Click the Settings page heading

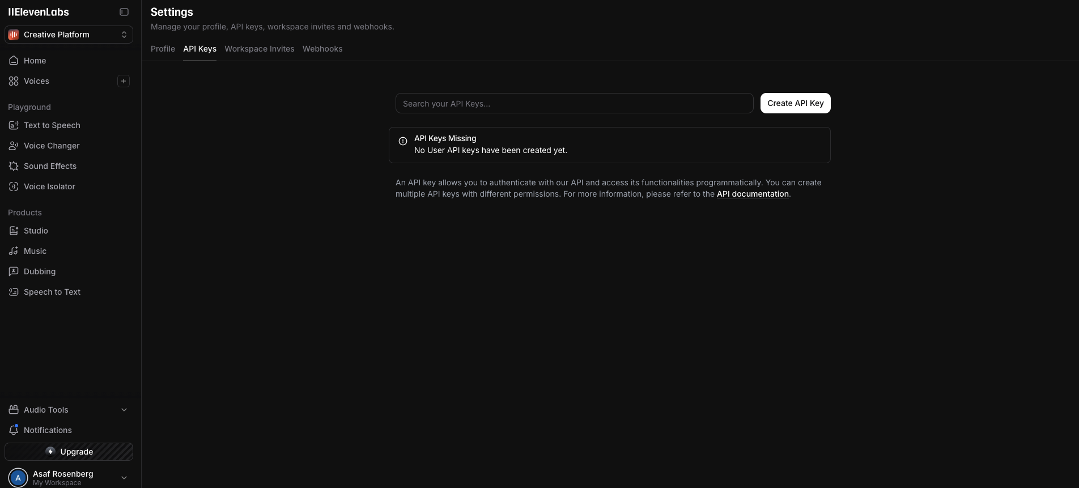click(x=172, y=12)
